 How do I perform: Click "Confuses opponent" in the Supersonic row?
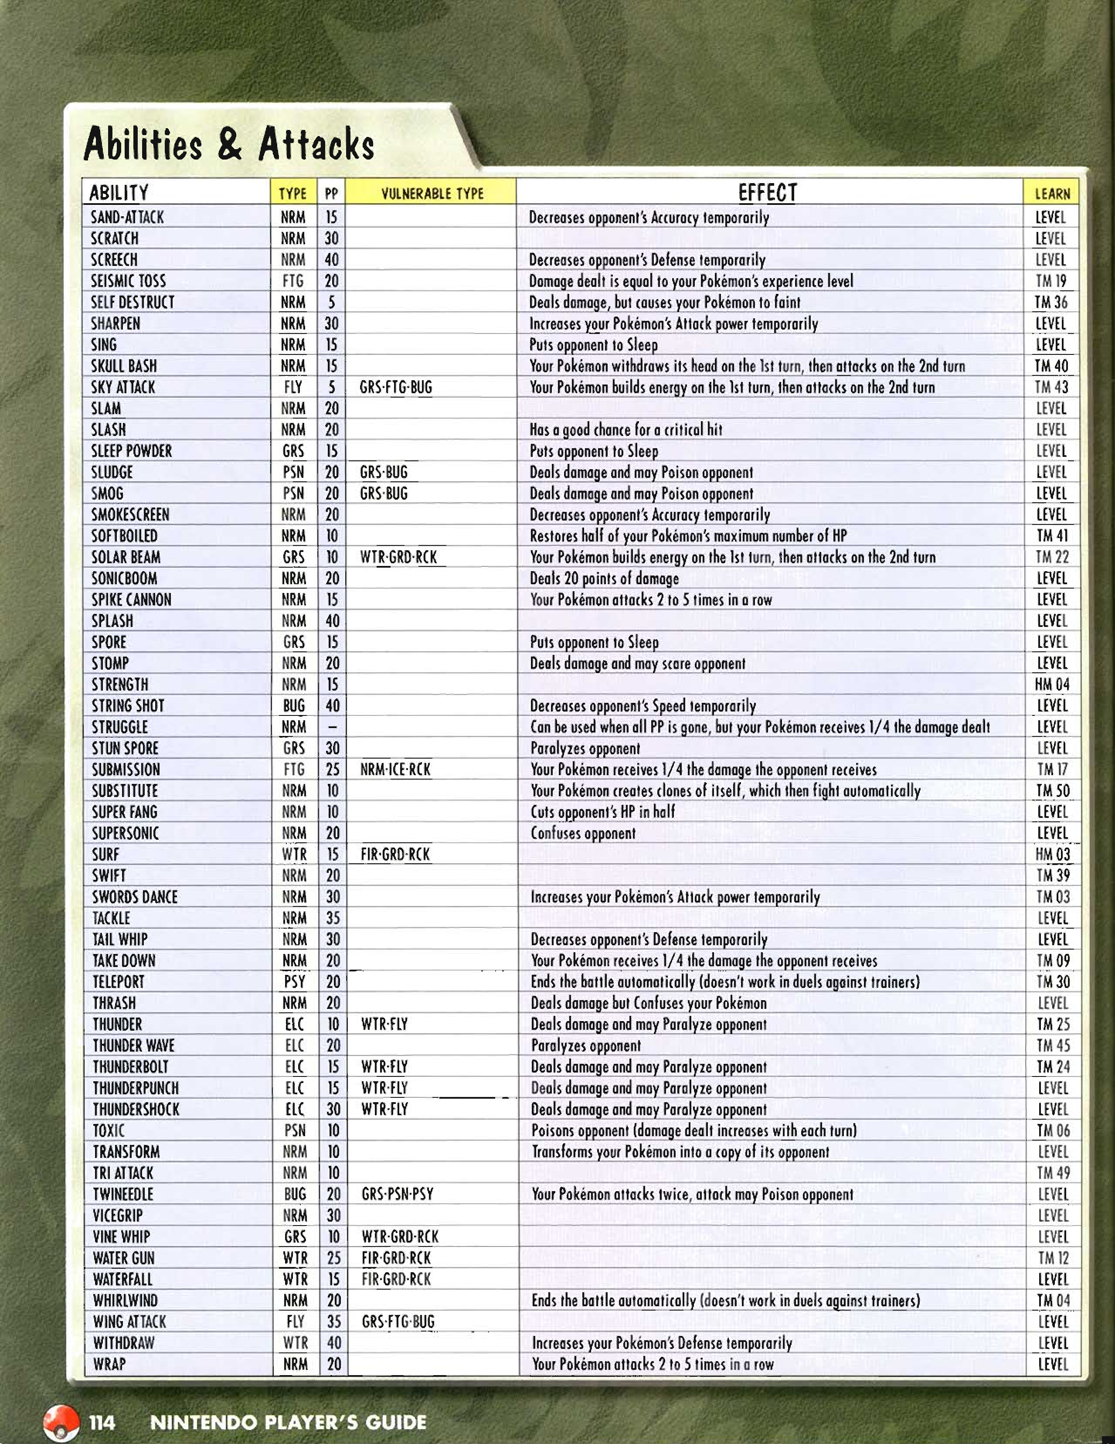click(583, 833)
